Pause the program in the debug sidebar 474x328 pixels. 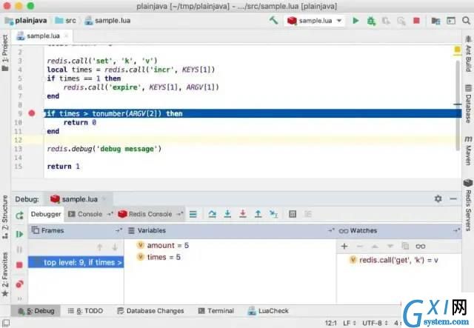(x=19, y=250)
